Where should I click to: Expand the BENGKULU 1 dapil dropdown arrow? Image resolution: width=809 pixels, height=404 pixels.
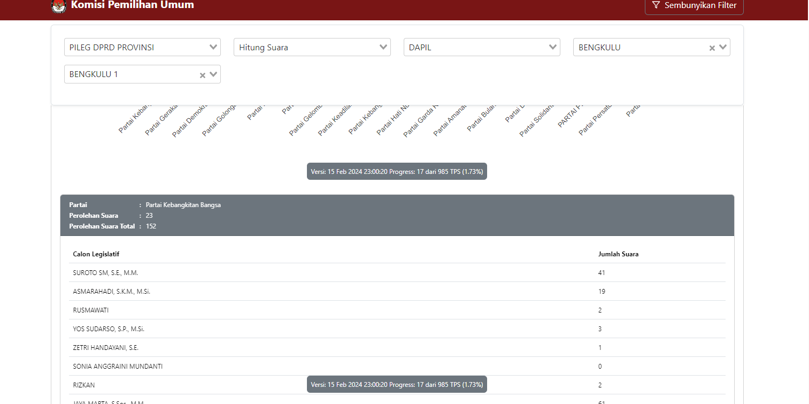click(x=213, y=74)
